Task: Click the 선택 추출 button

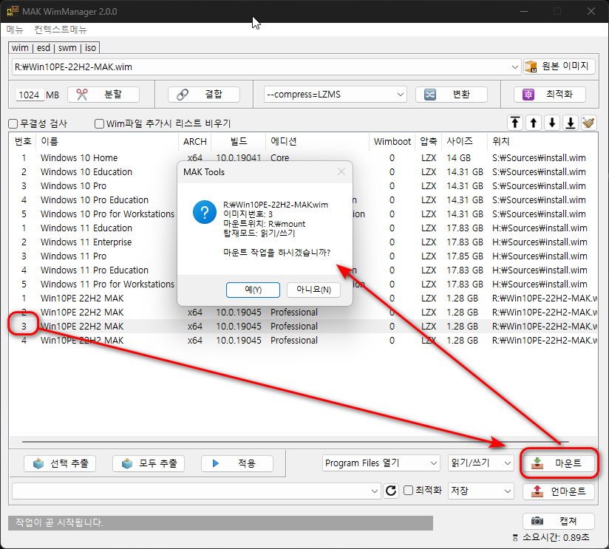Action: click(60, 463)
